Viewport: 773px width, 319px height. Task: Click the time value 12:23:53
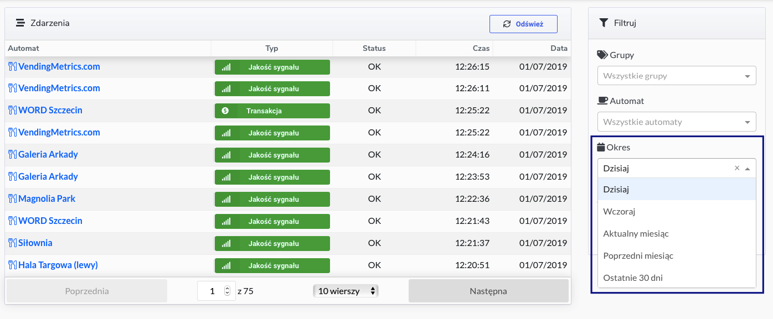[x=472, y=176]
